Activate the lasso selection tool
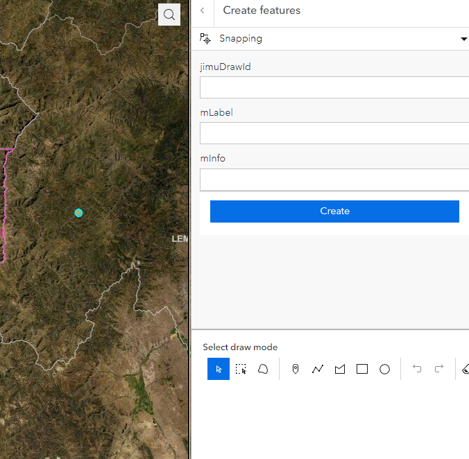 pyautogui.click(x=263, y=369)
